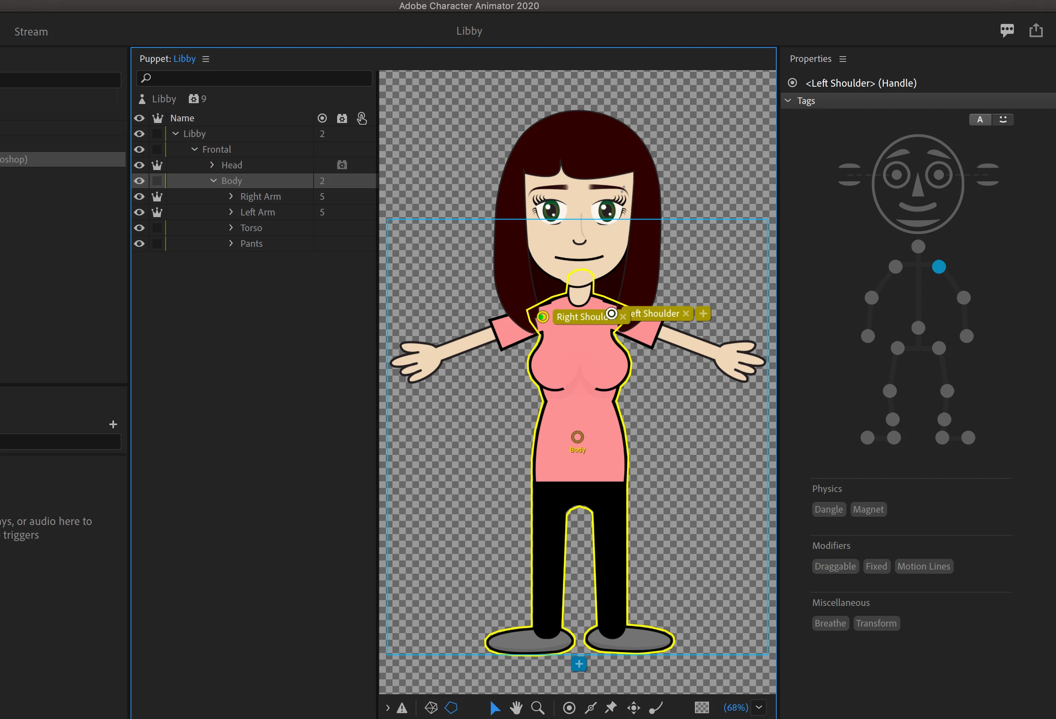Switch to Stream workspace tab

pos(31,32)
